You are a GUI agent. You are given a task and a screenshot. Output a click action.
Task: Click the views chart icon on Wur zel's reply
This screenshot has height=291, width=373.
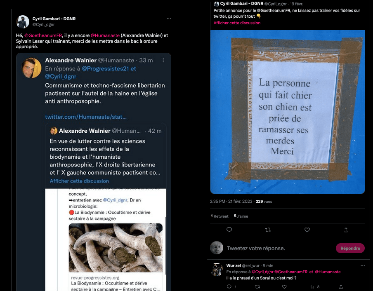coord(312,287)
